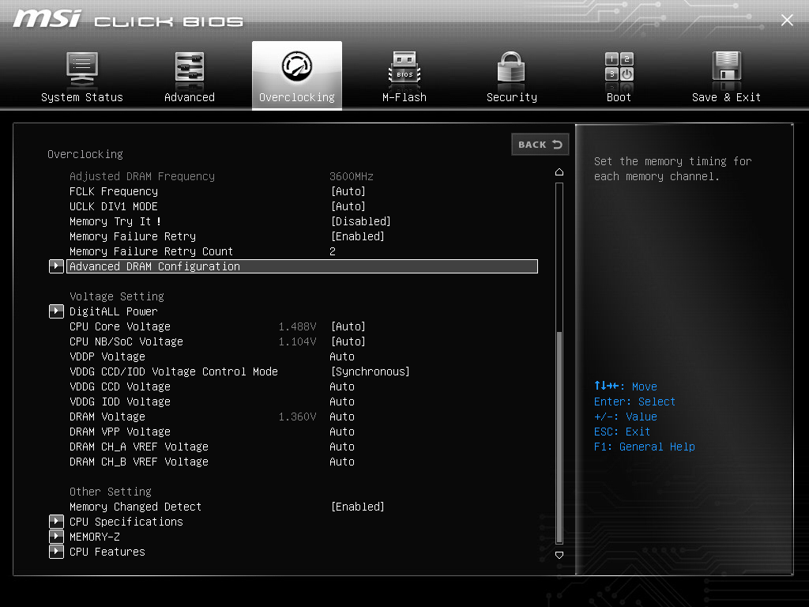Screen dimensions: 809x607
Task: Open the Boot tab label
Action: coord(619,97)
